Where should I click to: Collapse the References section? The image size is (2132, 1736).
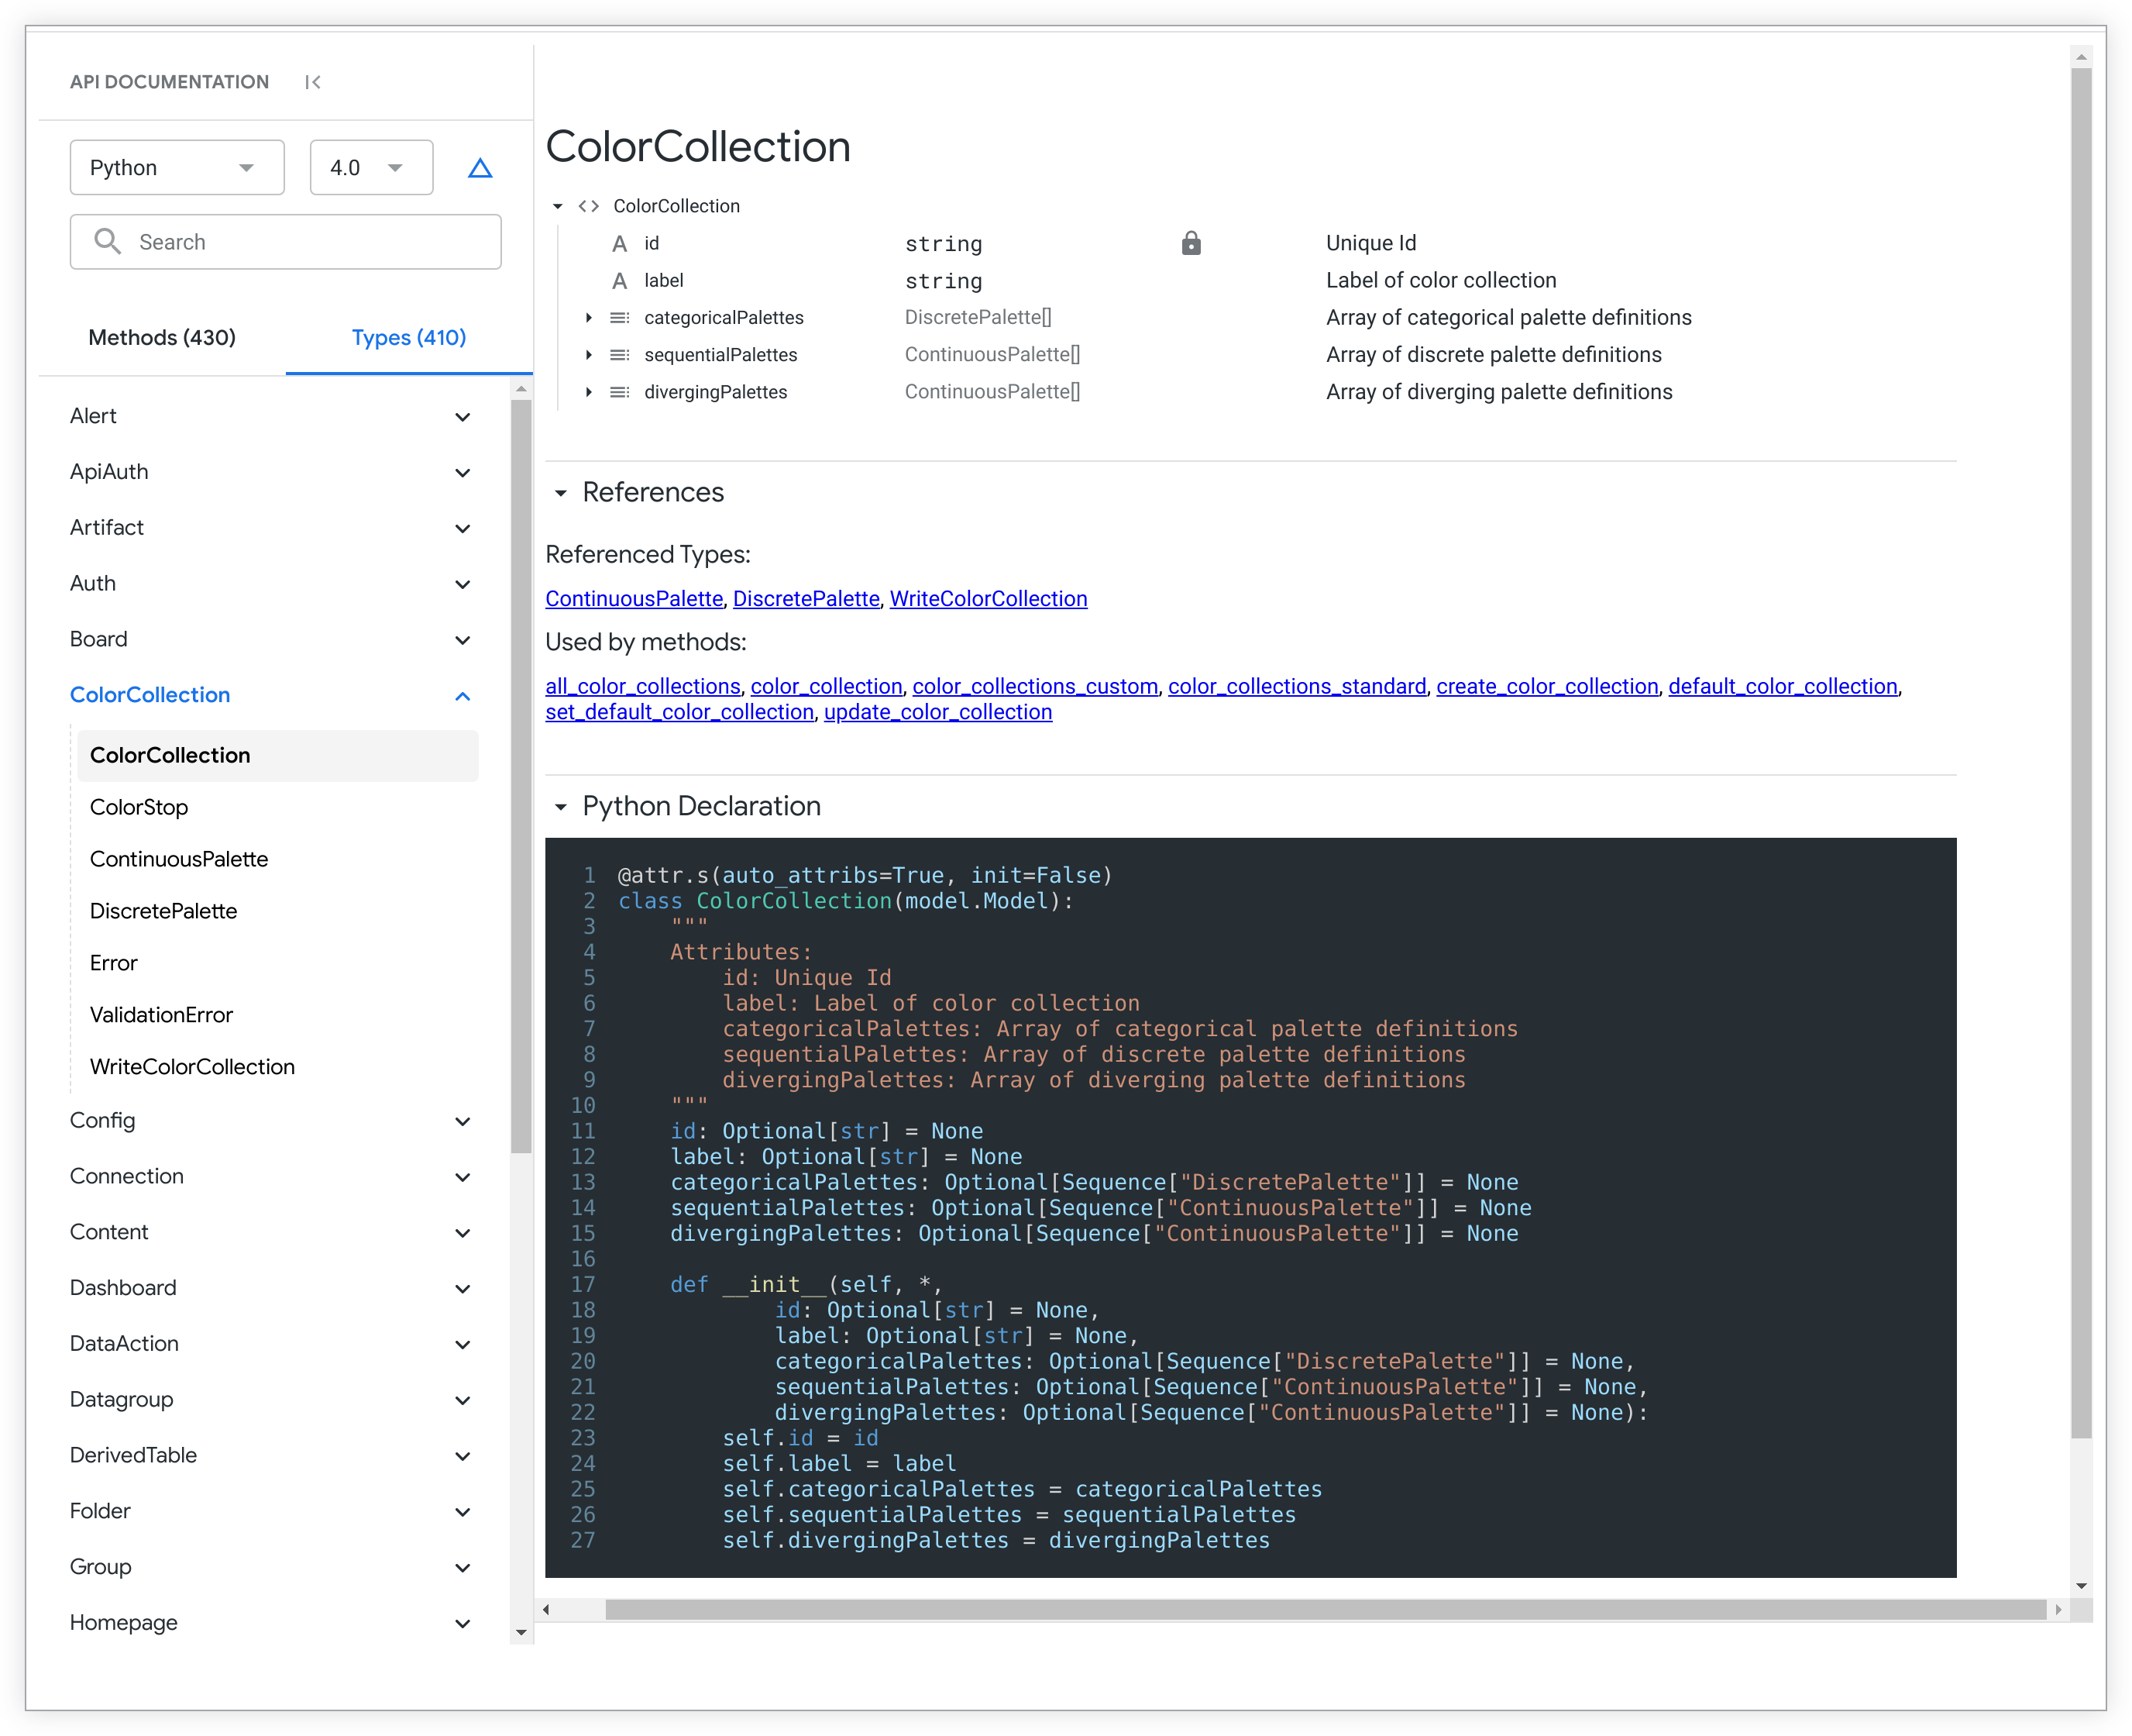[561, 493]
